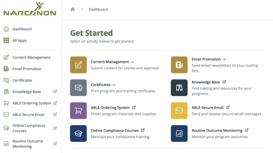273x153 pixels.
Task: Click the sidebar Dashboard house icon
Action: (6, 29)
